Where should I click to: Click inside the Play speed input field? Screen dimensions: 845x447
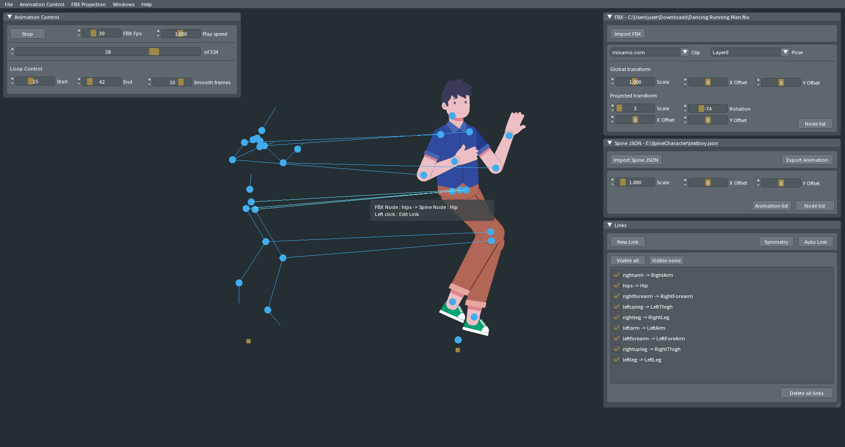pos(181,34)
